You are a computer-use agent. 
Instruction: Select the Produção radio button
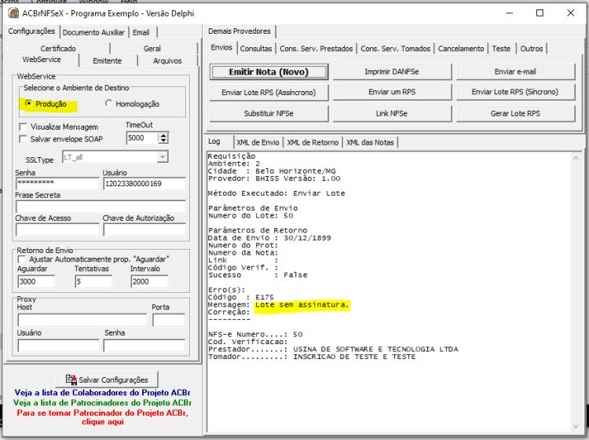[x=28, y=103]
